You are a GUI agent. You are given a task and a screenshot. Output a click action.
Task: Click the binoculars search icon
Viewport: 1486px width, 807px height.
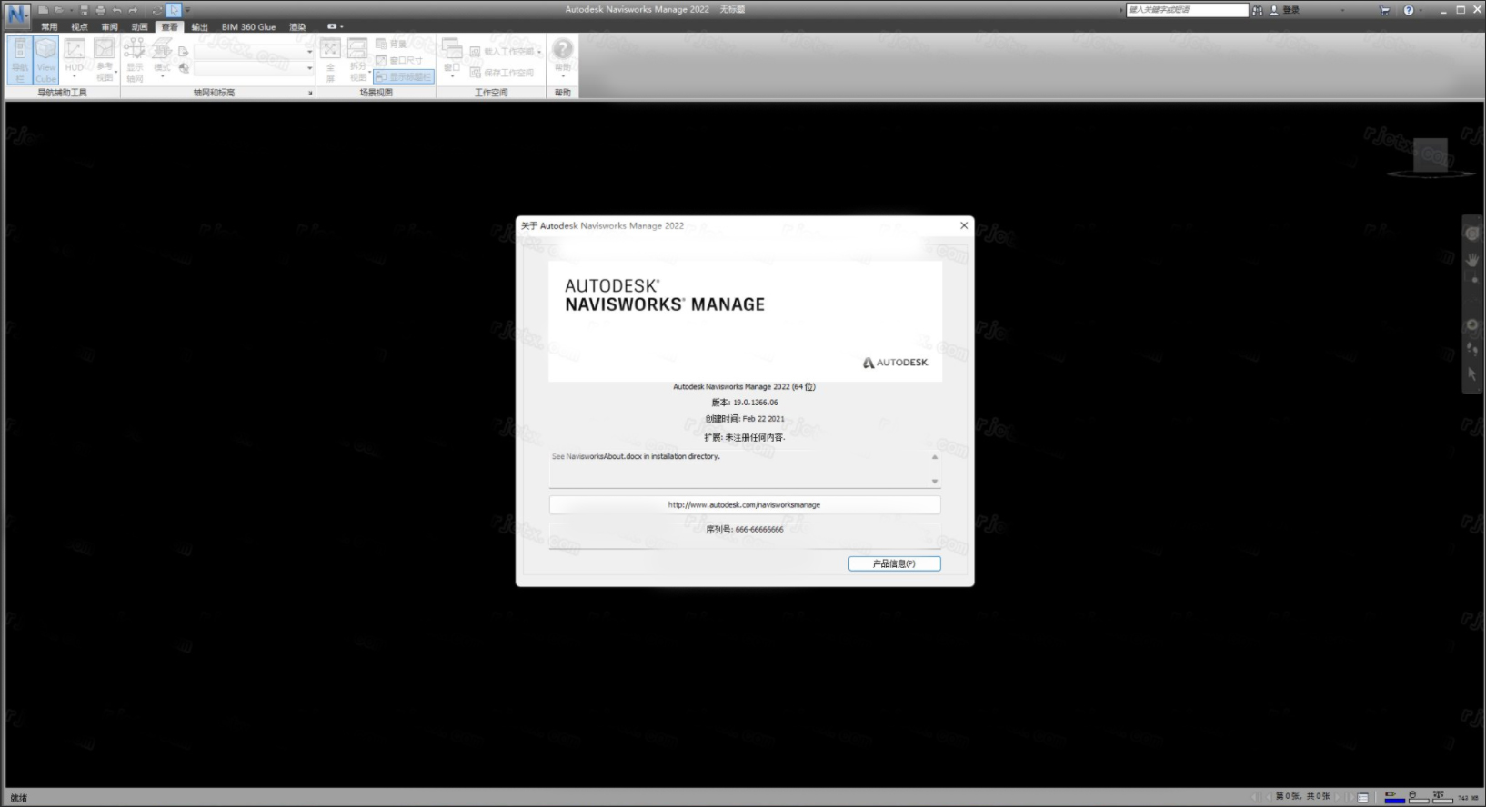pyautogui.click(x=1258, y=10)
